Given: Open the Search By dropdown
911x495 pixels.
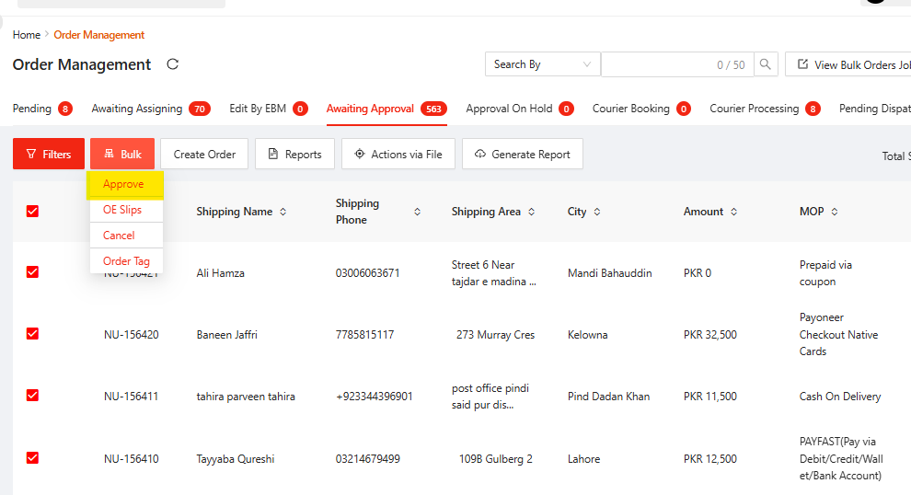Looking at the screenshot, I should pyautogui.click(x=542, y=64).
